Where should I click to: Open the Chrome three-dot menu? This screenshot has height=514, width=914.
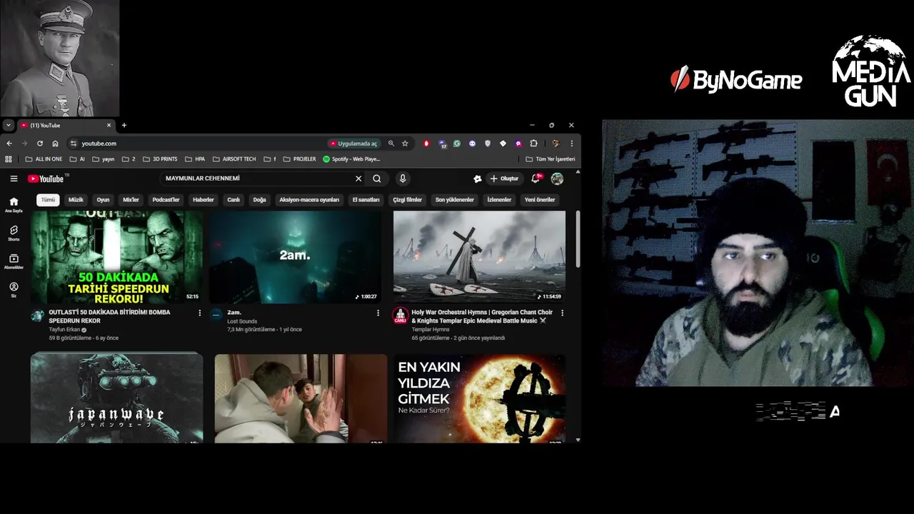571,143
